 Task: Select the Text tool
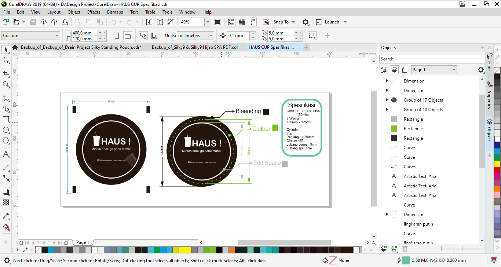(x=6, y=154)
